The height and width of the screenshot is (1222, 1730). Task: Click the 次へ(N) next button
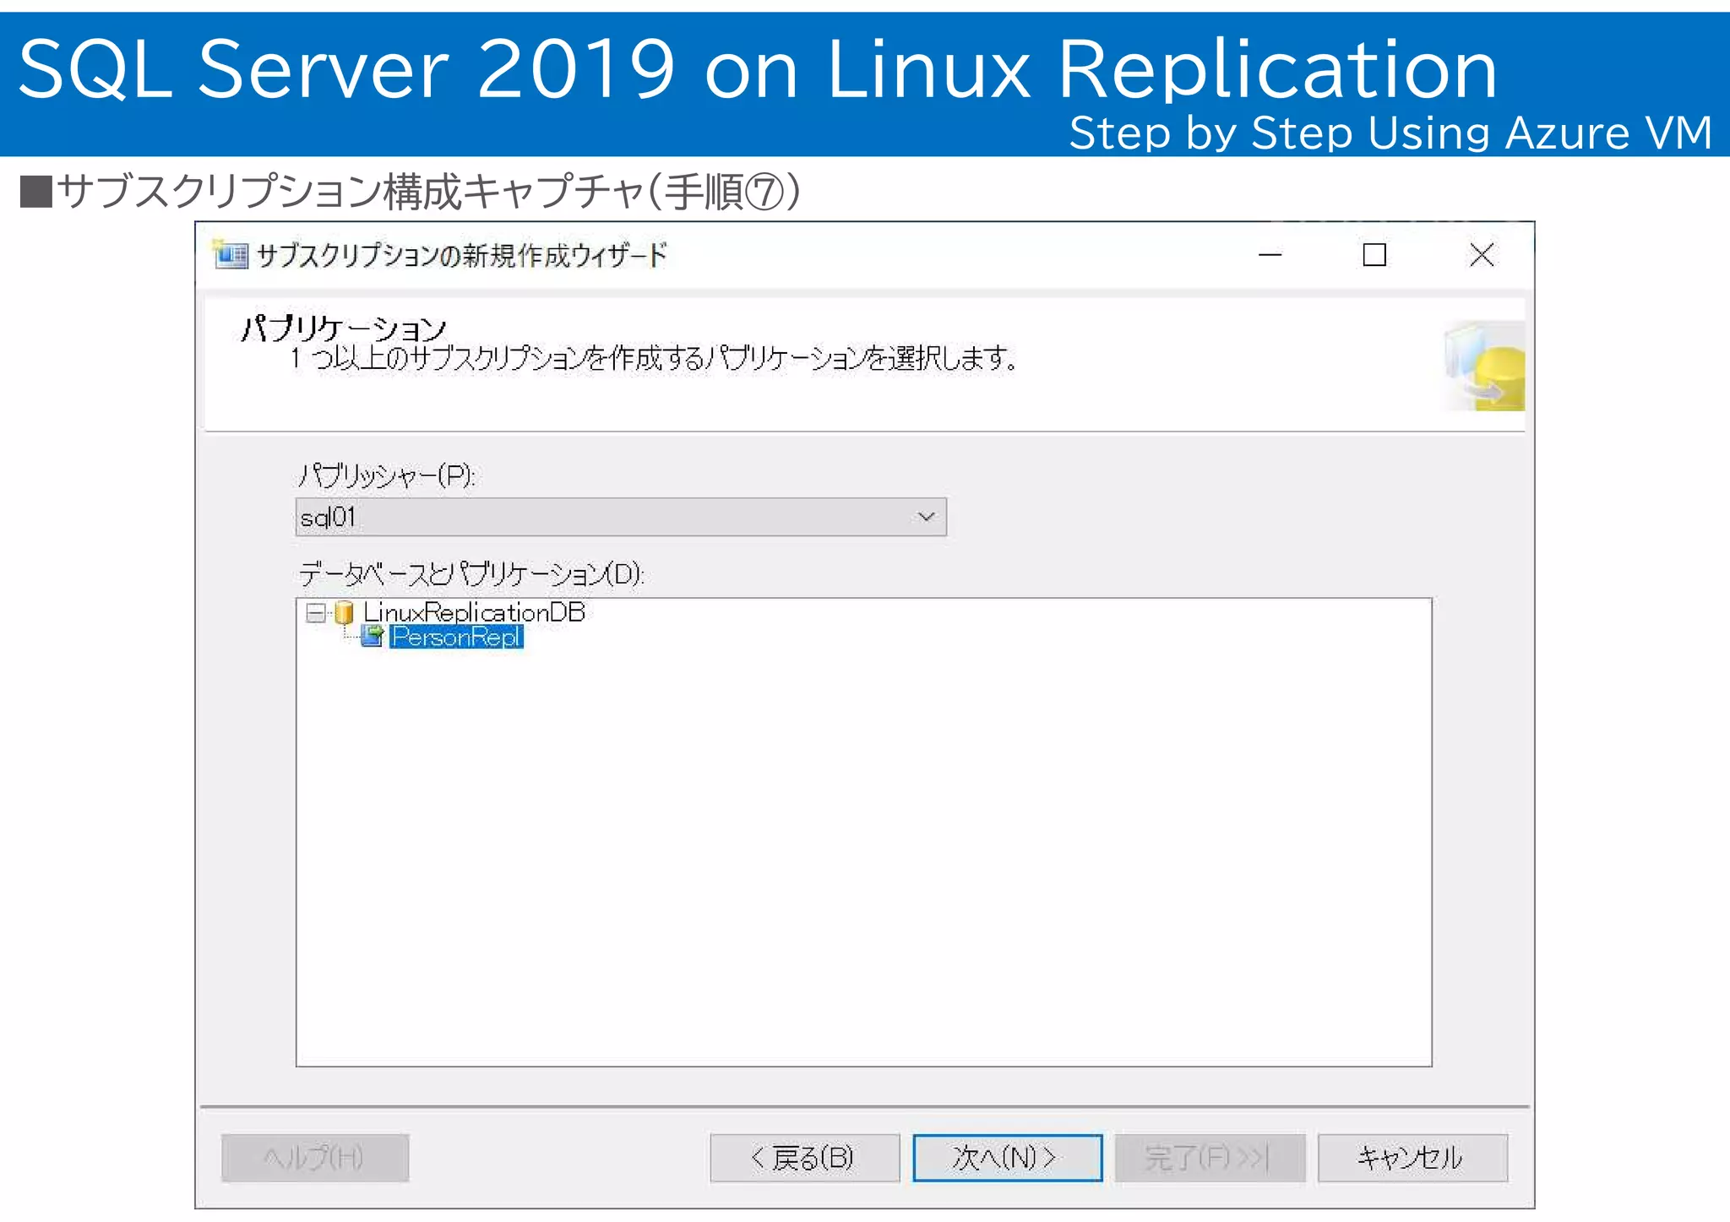[1007, 1158]
